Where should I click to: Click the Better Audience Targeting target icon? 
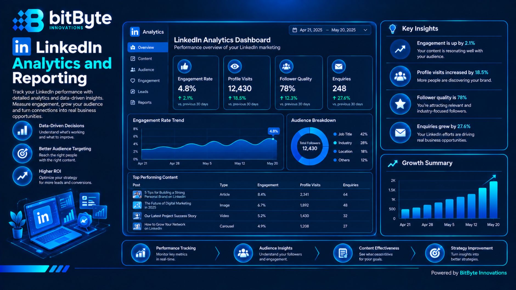click(x=22, y=153)
